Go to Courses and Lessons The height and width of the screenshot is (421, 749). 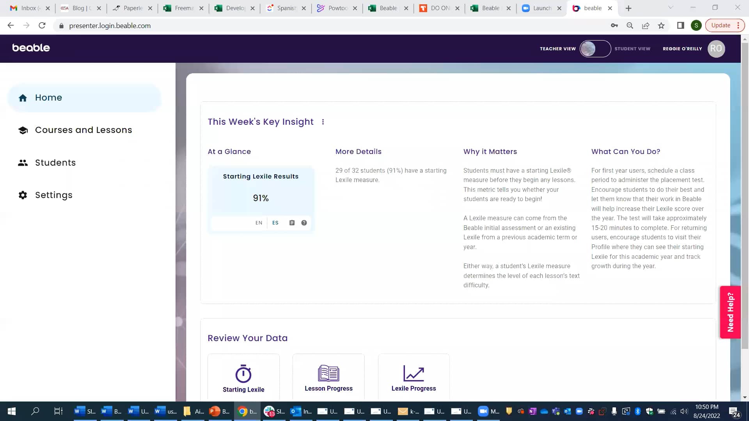tap(83, 130)
